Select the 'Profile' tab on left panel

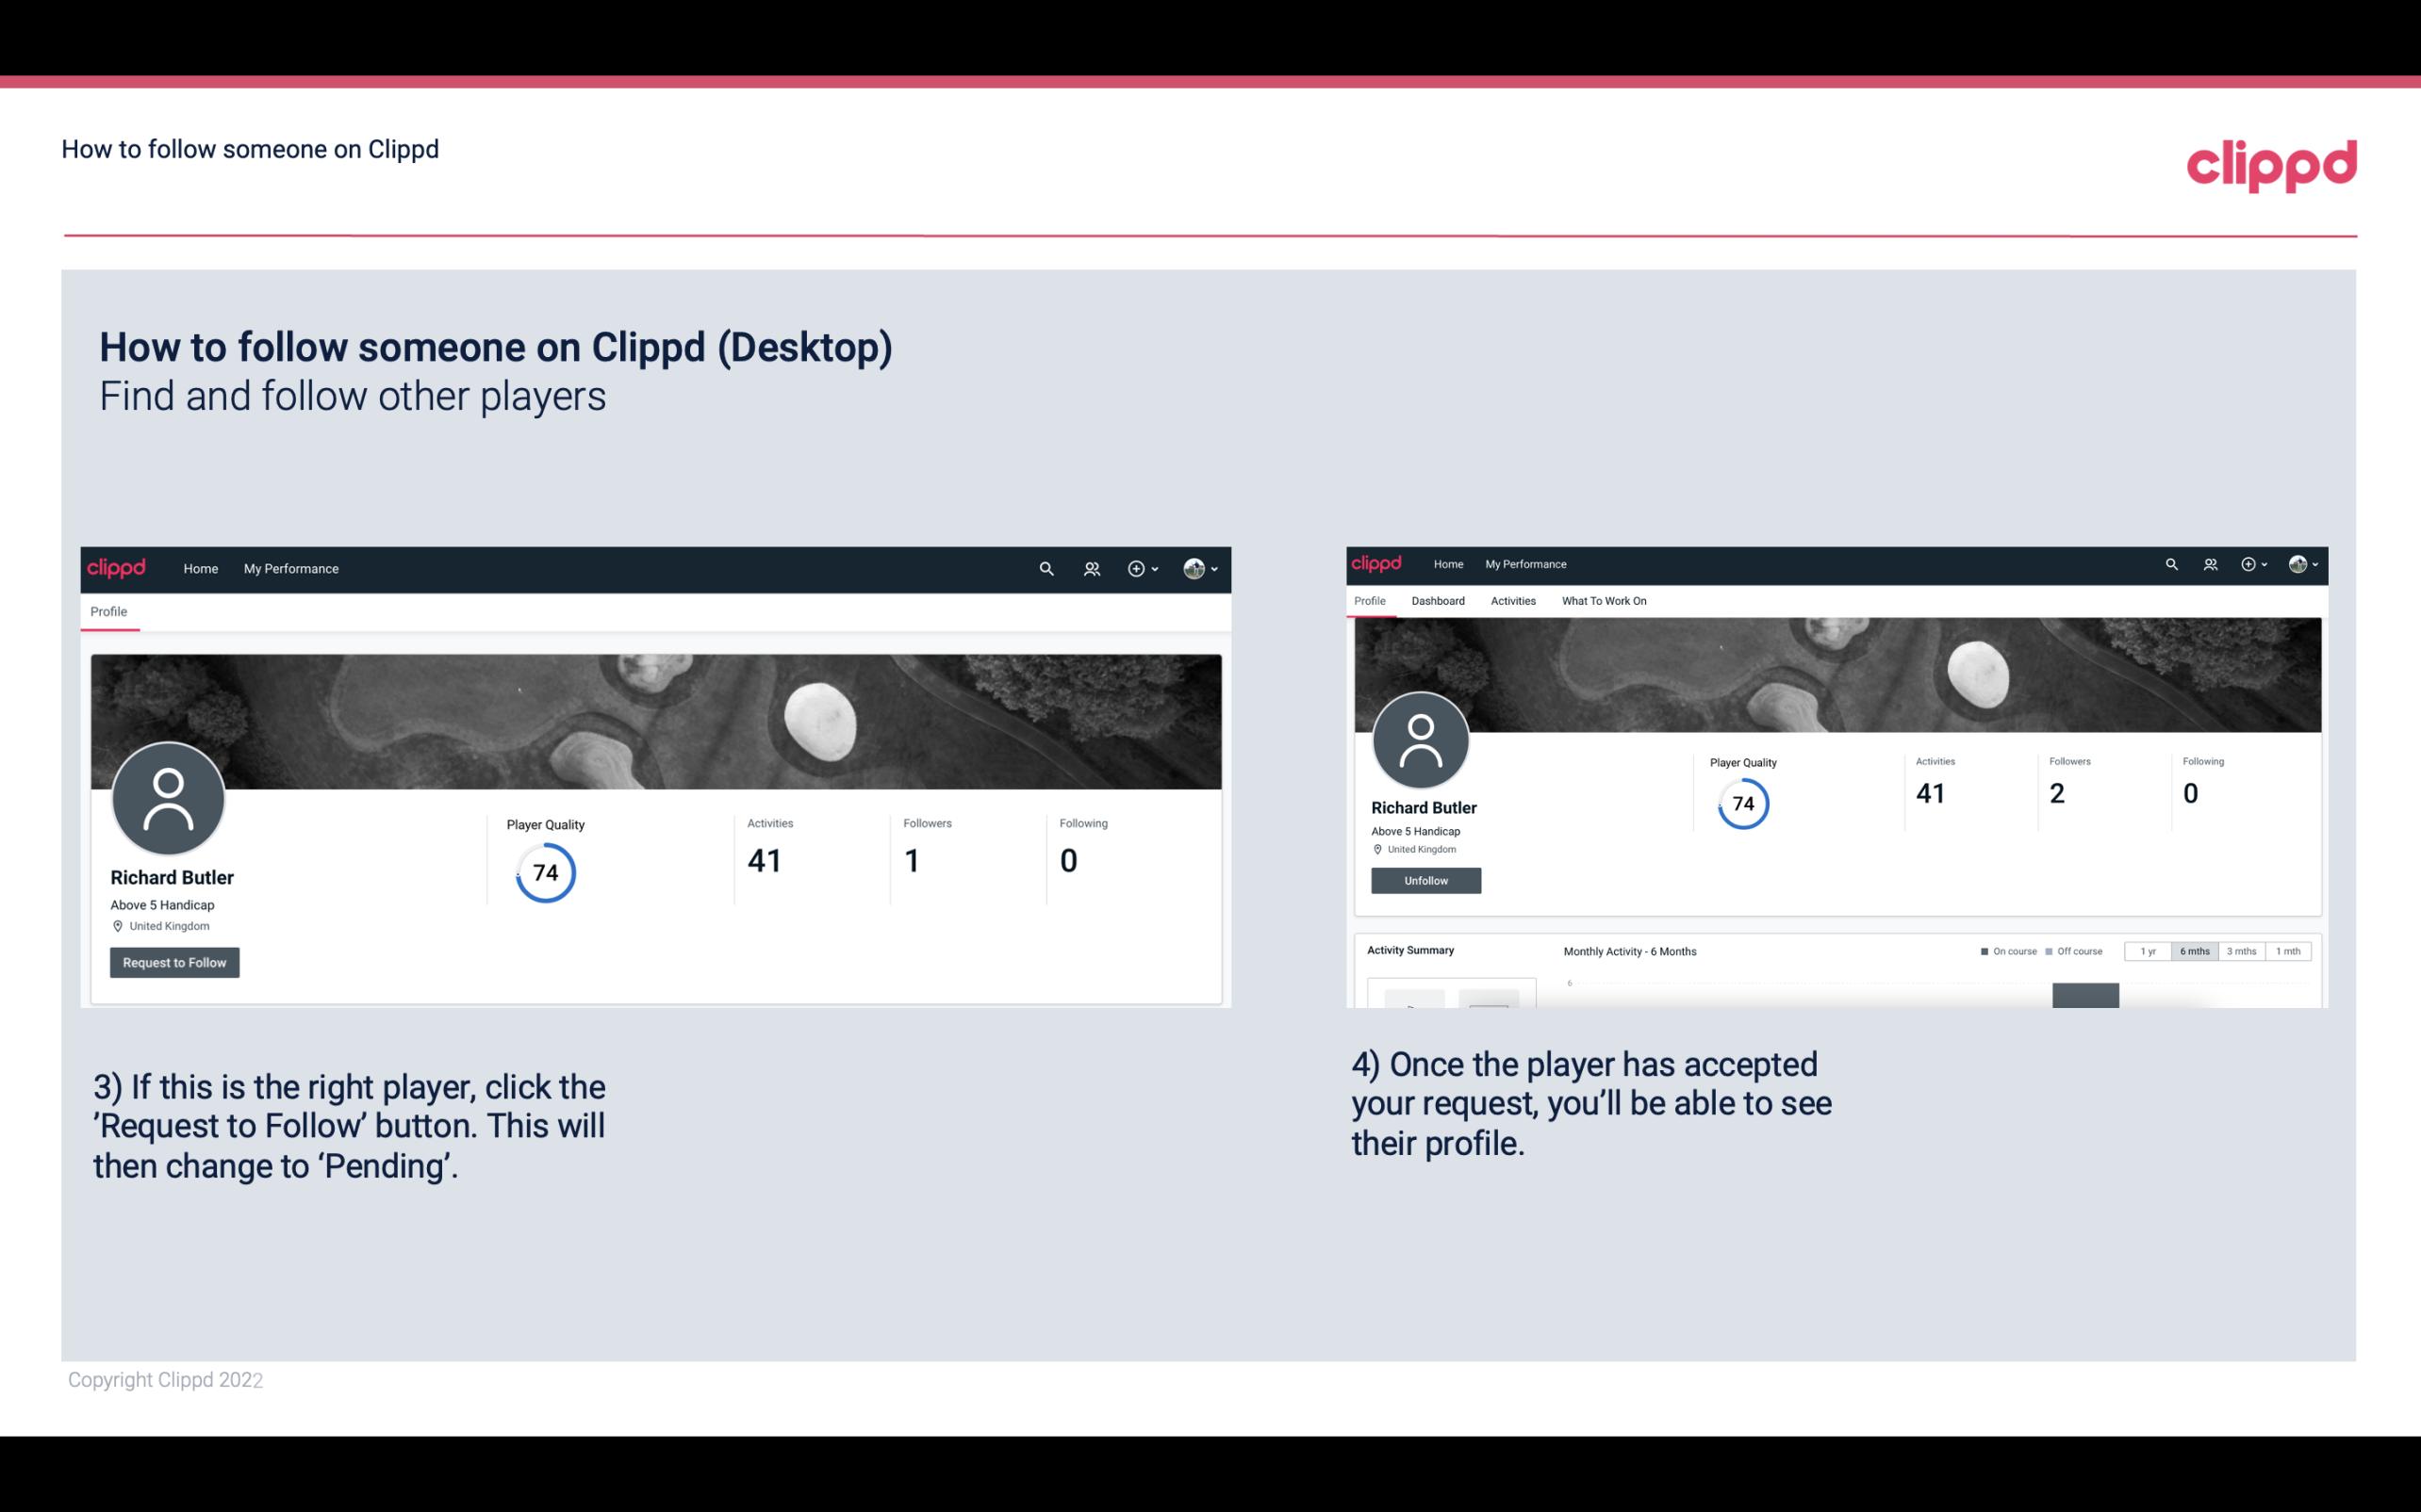pos(107,611)
